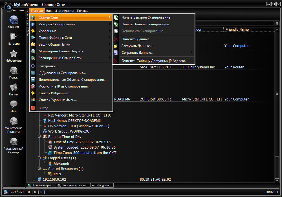Screen dimensions: 282x197
Task: Open the Расширенный Сканер Сети submenu arrow
Action: tap(110, 58)
